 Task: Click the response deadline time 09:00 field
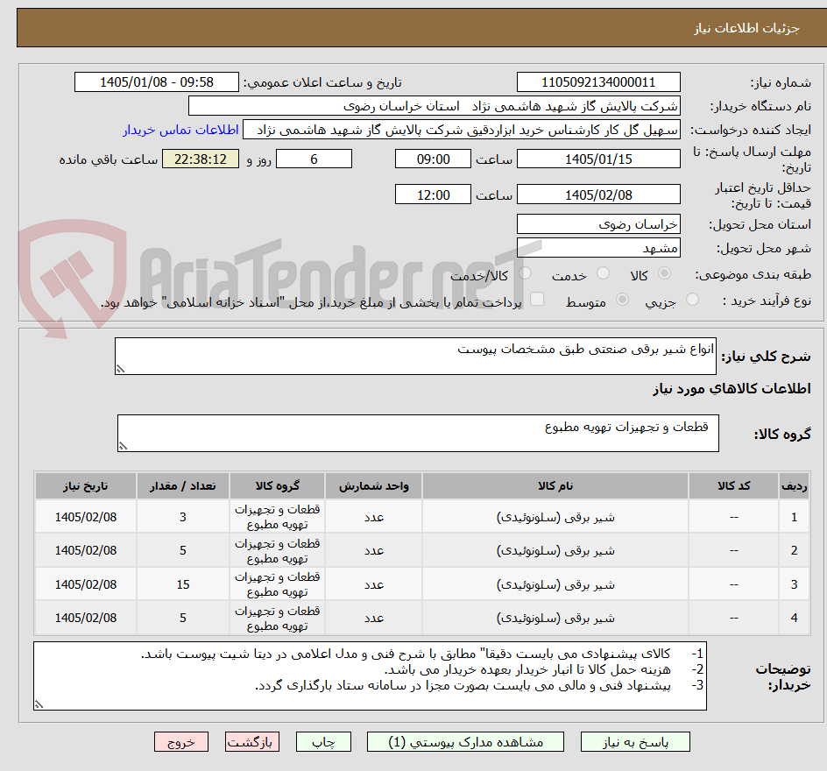[x=433, y=159]
